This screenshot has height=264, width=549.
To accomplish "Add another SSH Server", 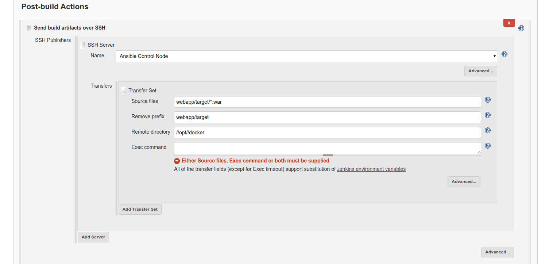I will pos(93,237).
